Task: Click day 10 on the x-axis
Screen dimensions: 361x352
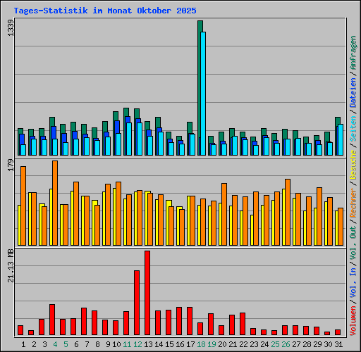Action: pos(116,344)
